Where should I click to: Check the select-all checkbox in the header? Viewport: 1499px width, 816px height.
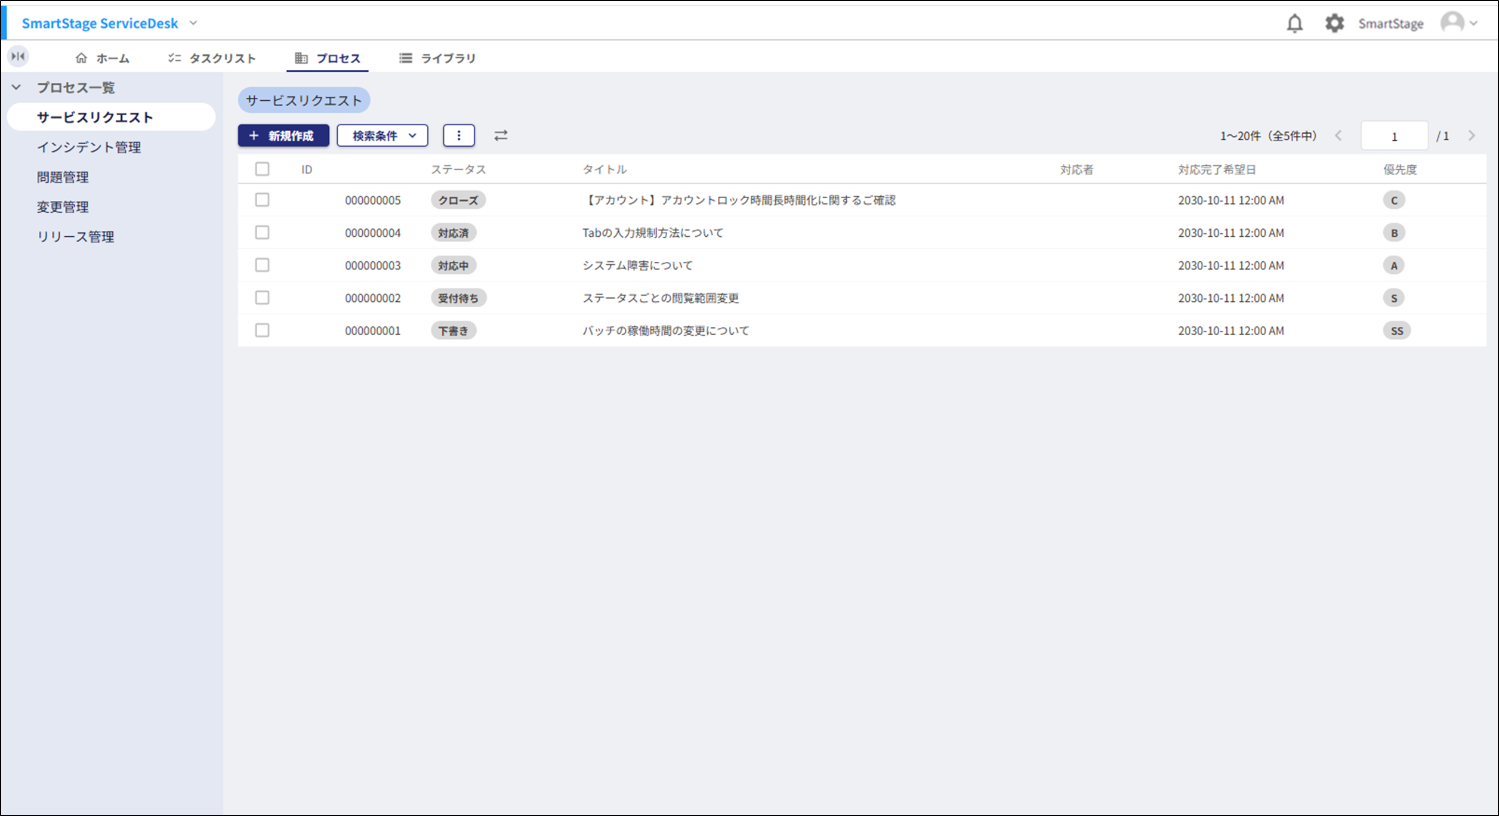[262, 169]
